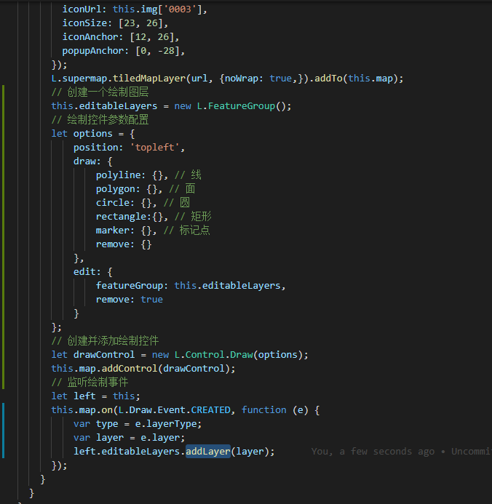Click 'tiledMapLayer' in the L.supermap line
This screenshot has width=492, height=504.
coord(149,79)
